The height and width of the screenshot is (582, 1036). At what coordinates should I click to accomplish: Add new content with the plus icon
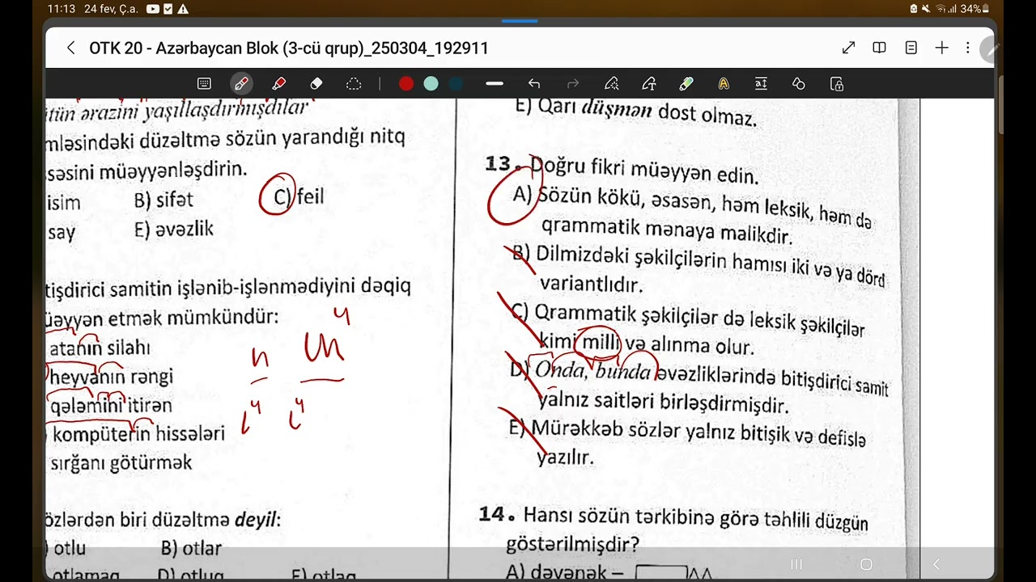[x=941, y=48]
